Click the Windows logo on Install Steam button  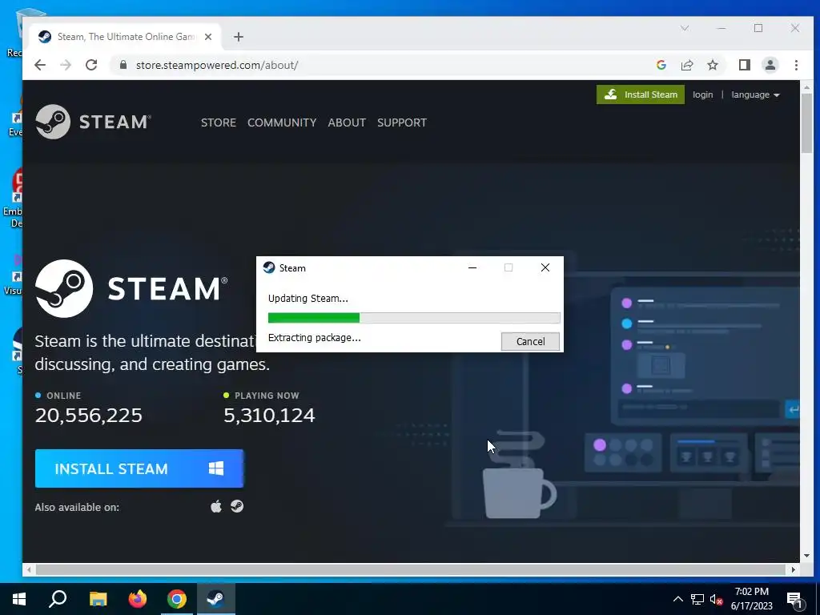point(216,468)
